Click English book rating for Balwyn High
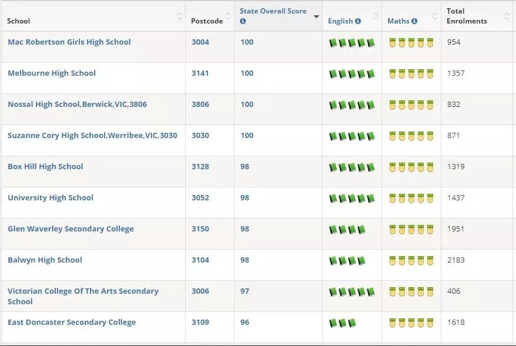The height and width of the screenshot is (346, 516). click(x=347, y=260)
